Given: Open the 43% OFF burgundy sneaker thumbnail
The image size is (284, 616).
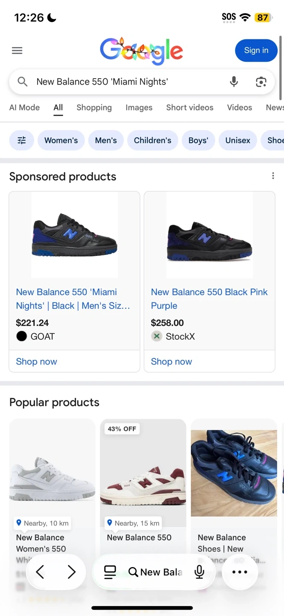Looking at the screenshot, I should pos(143,473).
